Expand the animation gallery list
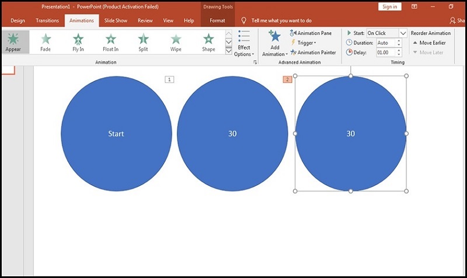The height and width of the screenshot is (278, 467). [228, 51]
